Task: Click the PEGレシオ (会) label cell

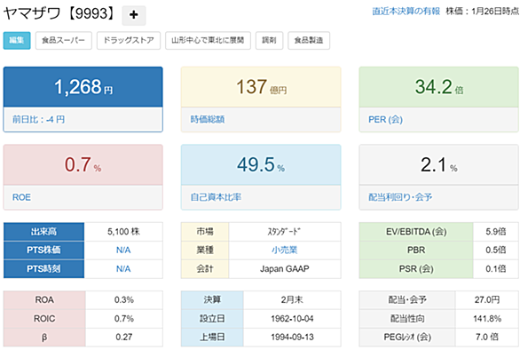Action: click(407, 337)
